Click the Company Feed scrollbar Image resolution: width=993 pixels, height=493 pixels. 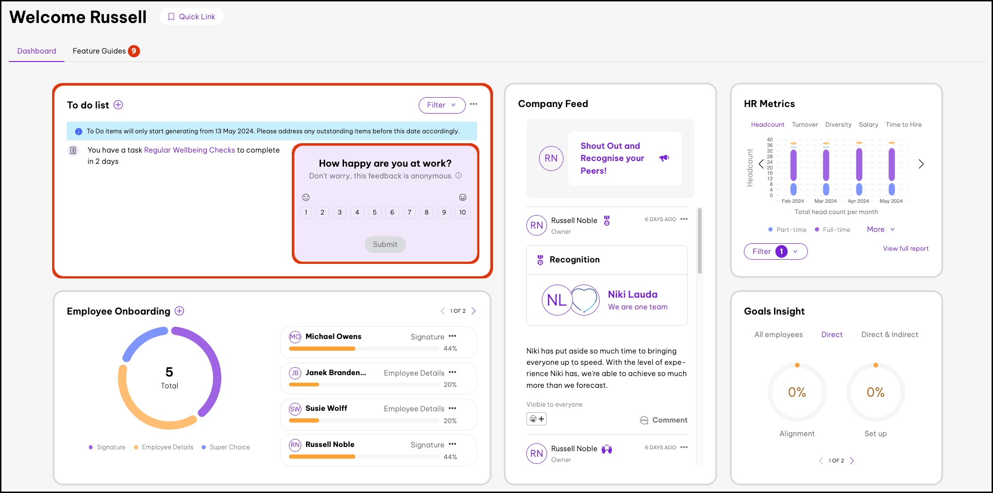[700, 242]
